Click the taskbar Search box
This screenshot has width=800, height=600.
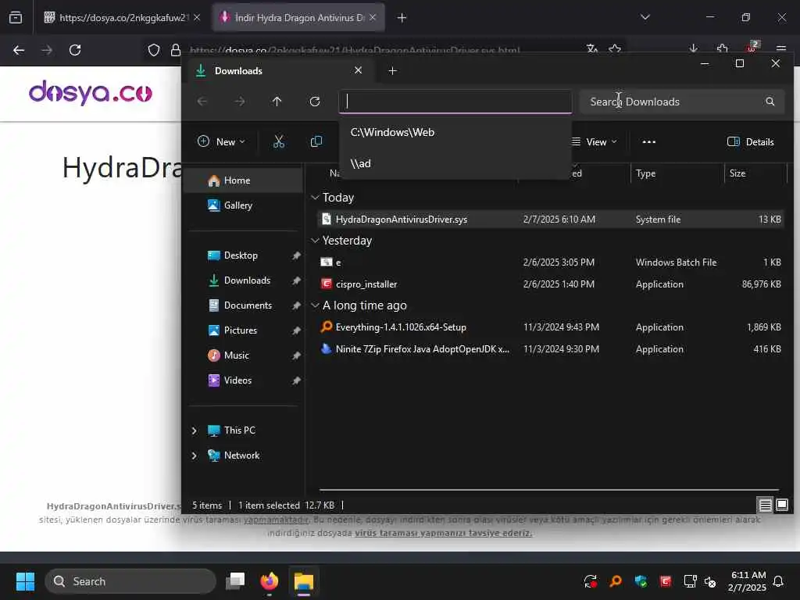point(130,581)
